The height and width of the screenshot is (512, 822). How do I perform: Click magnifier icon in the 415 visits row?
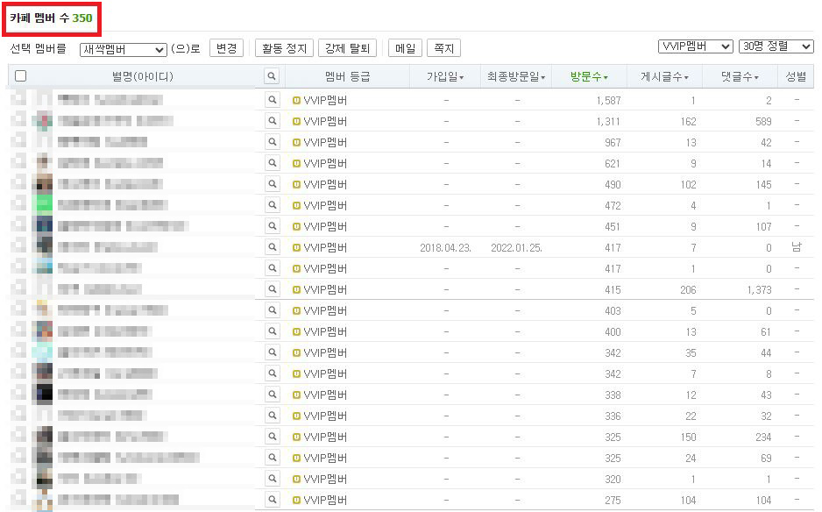click(272, 290)
